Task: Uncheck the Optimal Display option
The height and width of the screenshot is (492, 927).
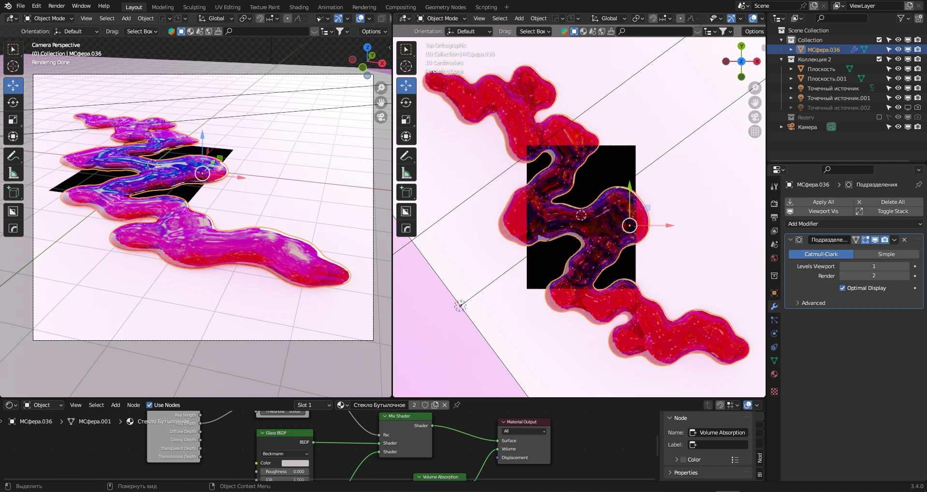Action: click(x=842, y=288)
